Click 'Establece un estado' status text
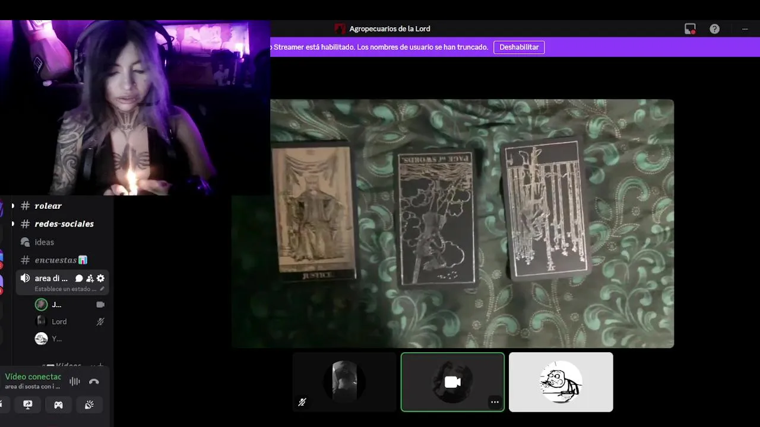 (65, 289)
